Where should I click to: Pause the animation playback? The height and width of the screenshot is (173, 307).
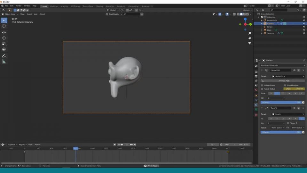point(127,144)
